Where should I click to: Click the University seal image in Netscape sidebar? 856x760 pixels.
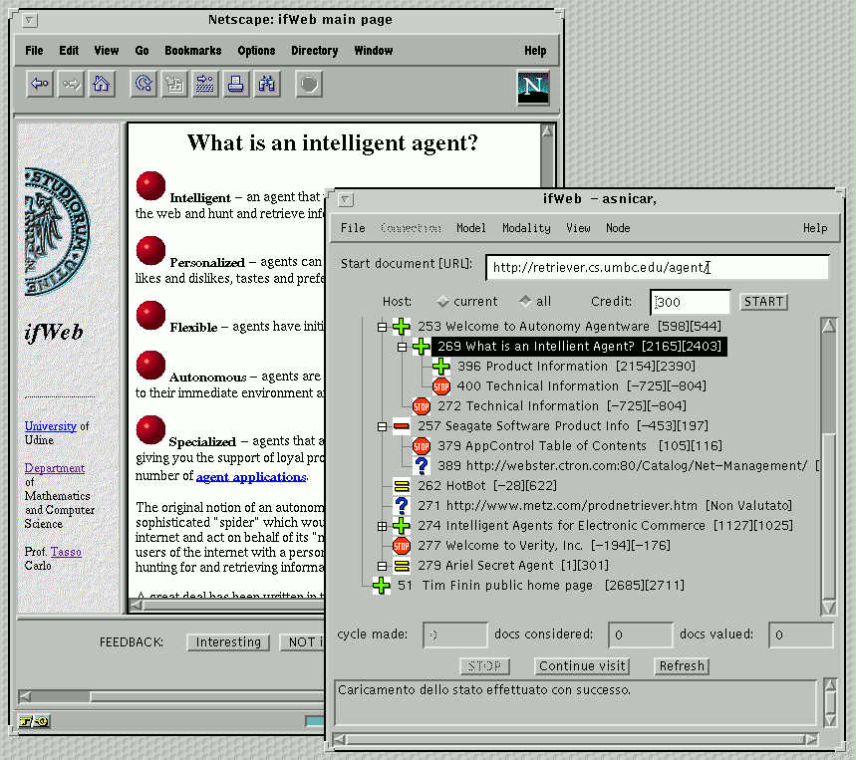point(58,232)
